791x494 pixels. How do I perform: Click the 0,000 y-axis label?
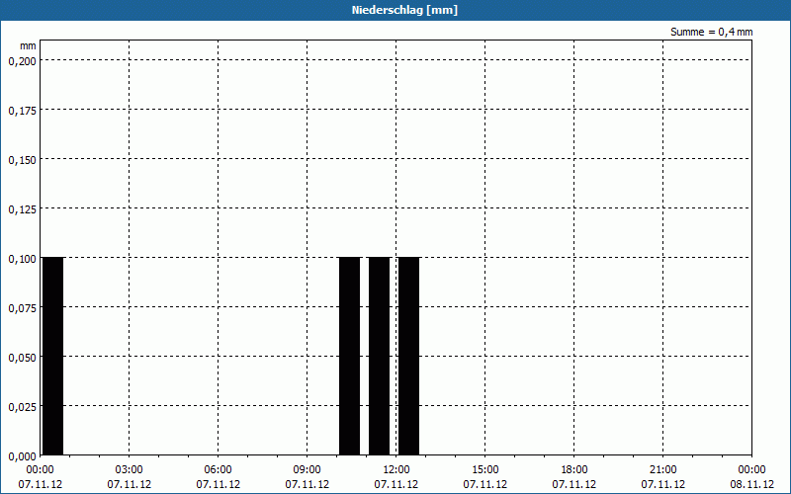click(x=22, y=456)
